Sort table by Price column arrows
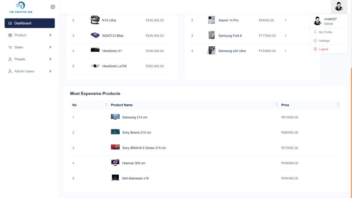Viewport: 352px width, 198px height. pos(338,105)
